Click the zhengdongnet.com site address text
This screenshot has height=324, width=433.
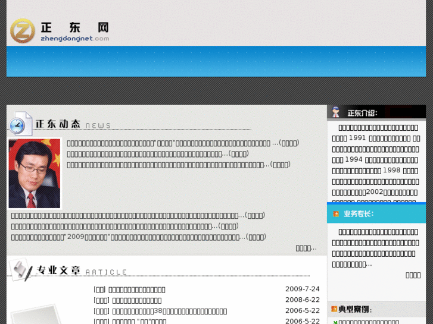pos(75,39)
